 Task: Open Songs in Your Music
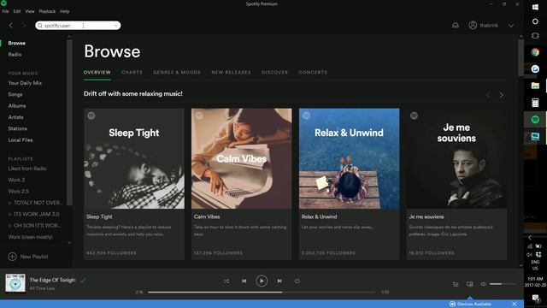pos(15,94)
